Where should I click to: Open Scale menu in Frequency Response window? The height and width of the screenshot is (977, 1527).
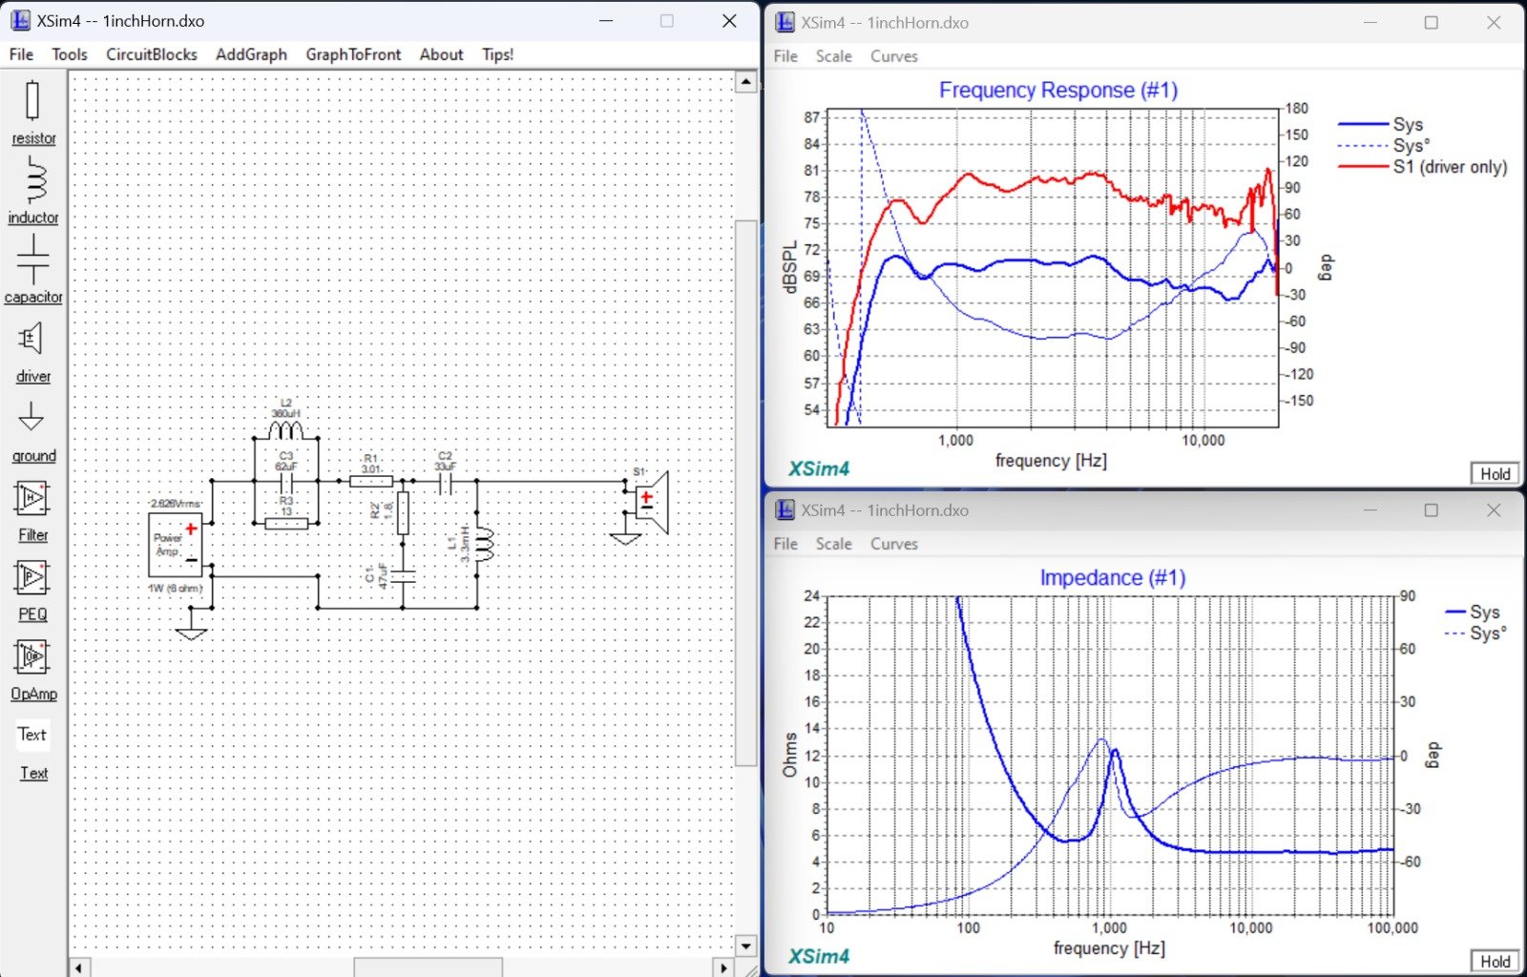click(833, 56)
